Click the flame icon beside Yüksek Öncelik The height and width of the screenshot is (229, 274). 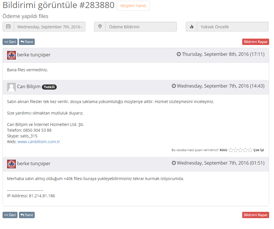[191, 27]
